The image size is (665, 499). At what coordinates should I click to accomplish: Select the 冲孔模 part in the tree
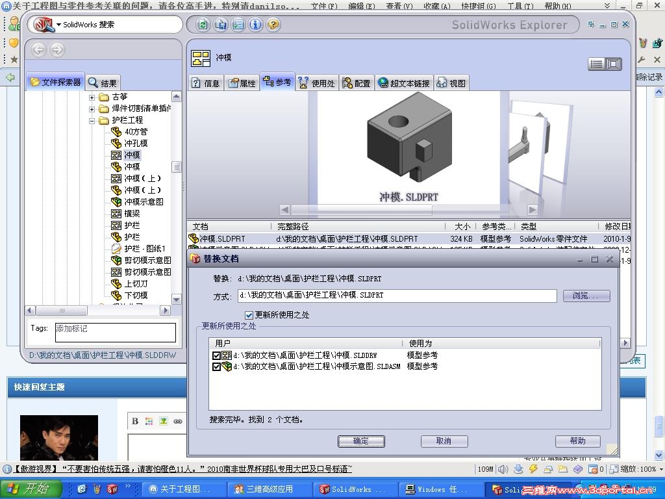(x=129, y=144)
